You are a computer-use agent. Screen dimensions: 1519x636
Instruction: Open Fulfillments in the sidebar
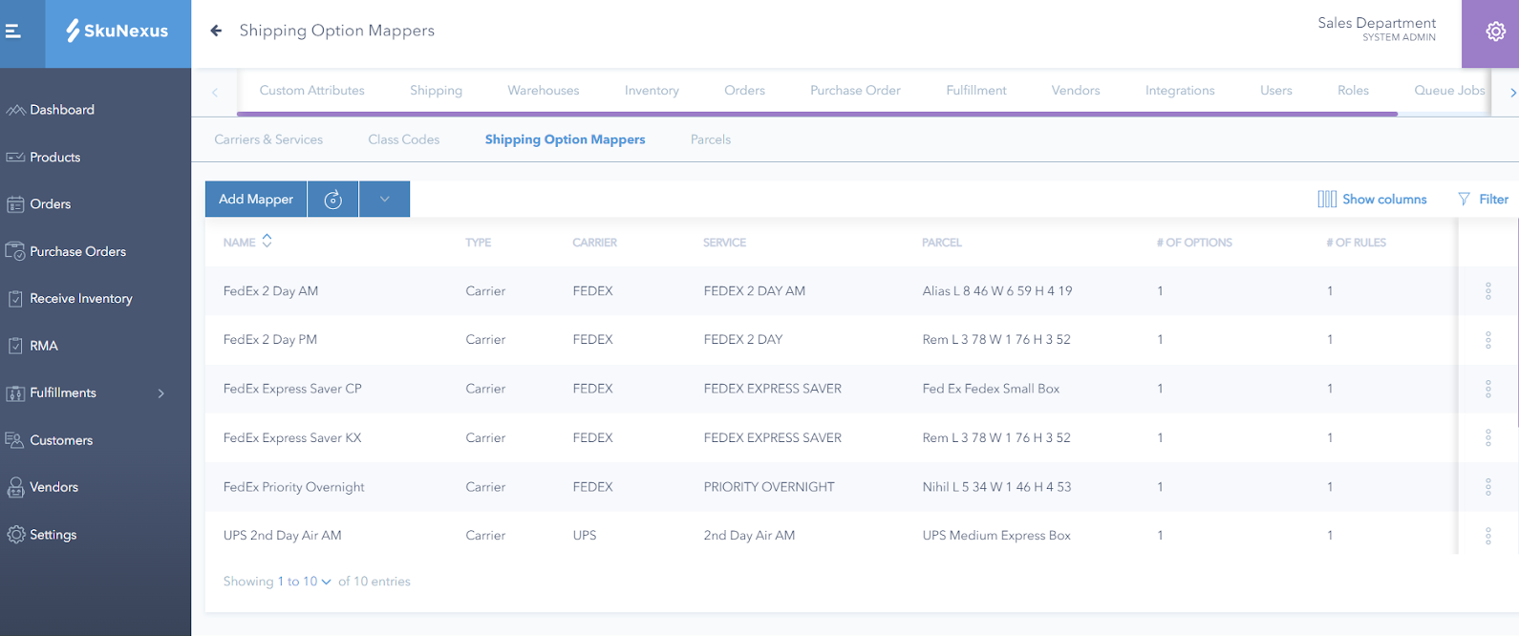(62, 392)
